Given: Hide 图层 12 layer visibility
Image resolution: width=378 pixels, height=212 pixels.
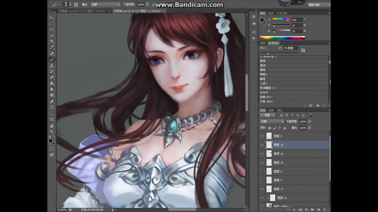Looking at the screenshot, I should 262,145.
